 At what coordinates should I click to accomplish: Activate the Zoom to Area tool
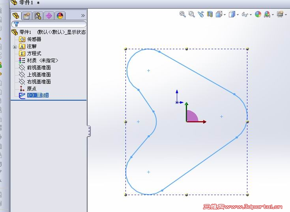coord(192,14)
